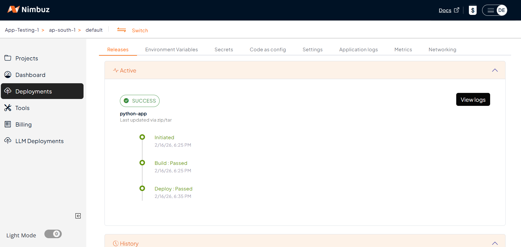Click the Billing receipt icon in sidebar
Viewport: 521px width, 247px height.
pyautogui.click(x=8, y=124)
